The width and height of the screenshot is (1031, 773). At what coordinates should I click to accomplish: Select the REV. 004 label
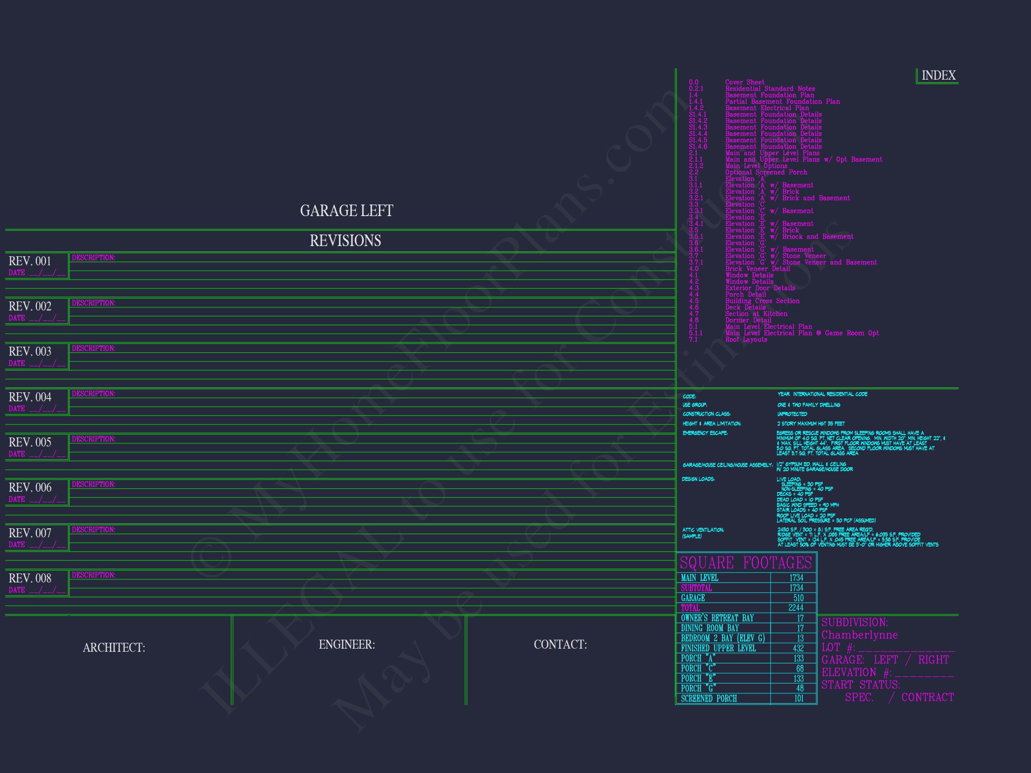click(30, 397)
